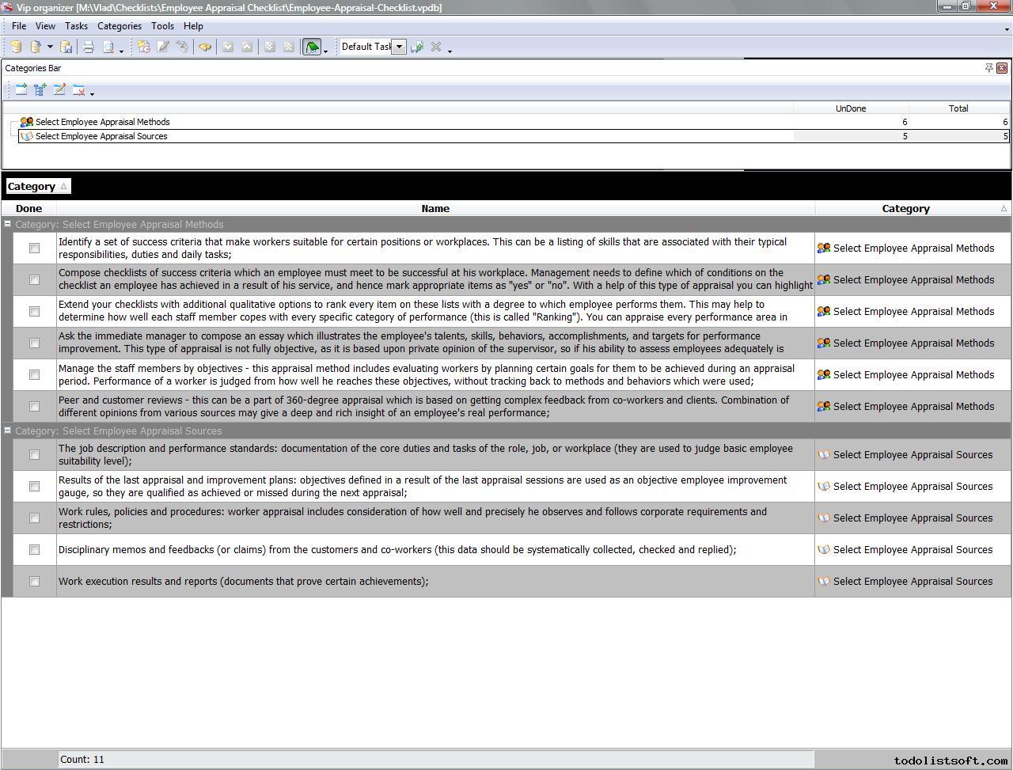Screen dimensions: 1013x770
Task: Click the Save database icon
Action: [x=66, y=47]
